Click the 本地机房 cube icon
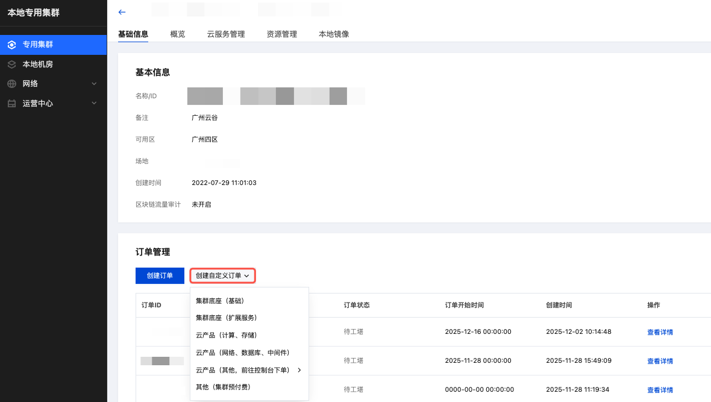The height and width of the screenshot is (402, 711). coord(11,64)
